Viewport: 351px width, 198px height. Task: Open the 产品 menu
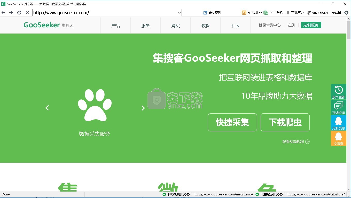click(115, 26)
